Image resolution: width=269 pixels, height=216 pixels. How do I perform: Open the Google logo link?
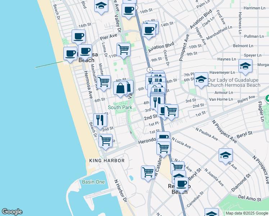point(12,212)
